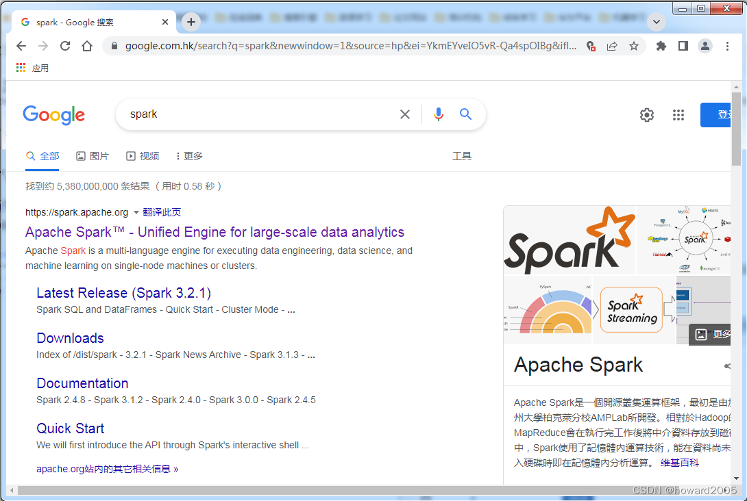This screenshot has width=747, height=501.
Task: Open Google search settings gear
Action: click(646, 115)
